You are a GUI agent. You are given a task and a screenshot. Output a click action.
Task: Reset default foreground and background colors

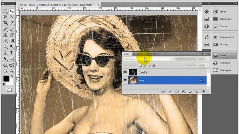[x=4, y=84]
